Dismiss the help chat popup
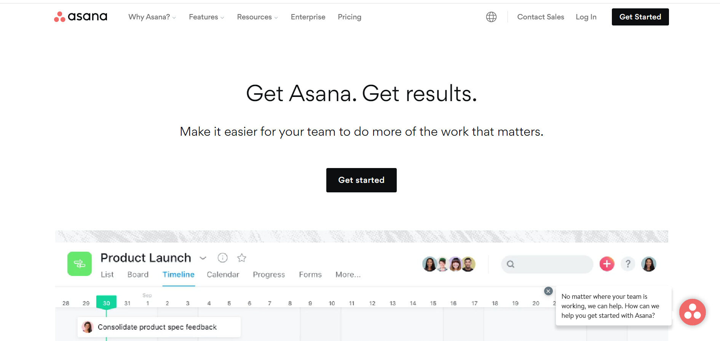This screenshot has width=720, height=341. pos(548,291)
